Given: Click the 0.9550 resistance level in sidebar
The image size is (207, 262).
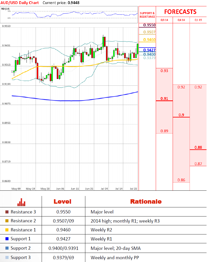Looking at the screenshot, I should coord(149,25).
